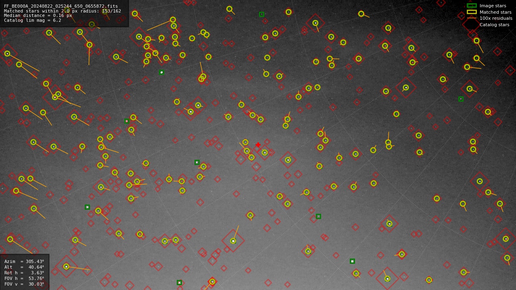The width and height of the screenshot is (516, 290).
Task: Click the 'Azim = 305.43°' value
Action: click(x=24, y=261)
